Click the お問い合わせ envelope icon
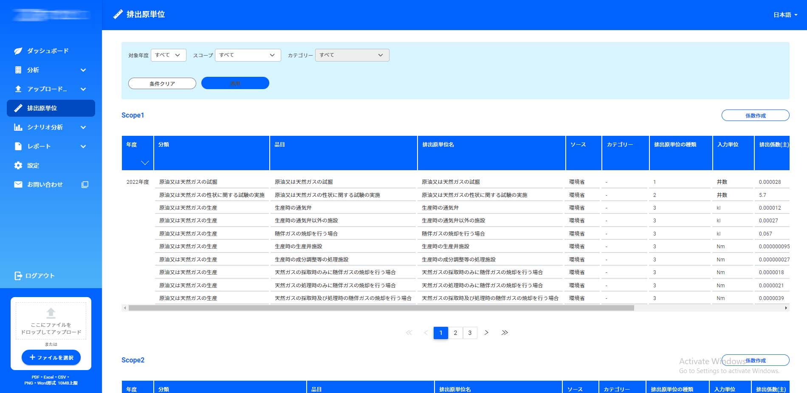The width and height of the screenshot is (807, 393). tap(18, 185)
